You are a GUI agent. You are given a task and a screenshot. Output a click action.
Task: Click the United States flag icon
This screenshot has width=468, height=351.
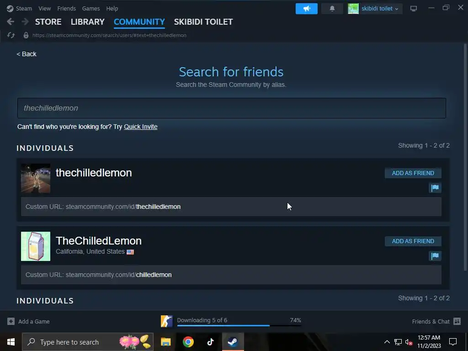tap(130, 252)
